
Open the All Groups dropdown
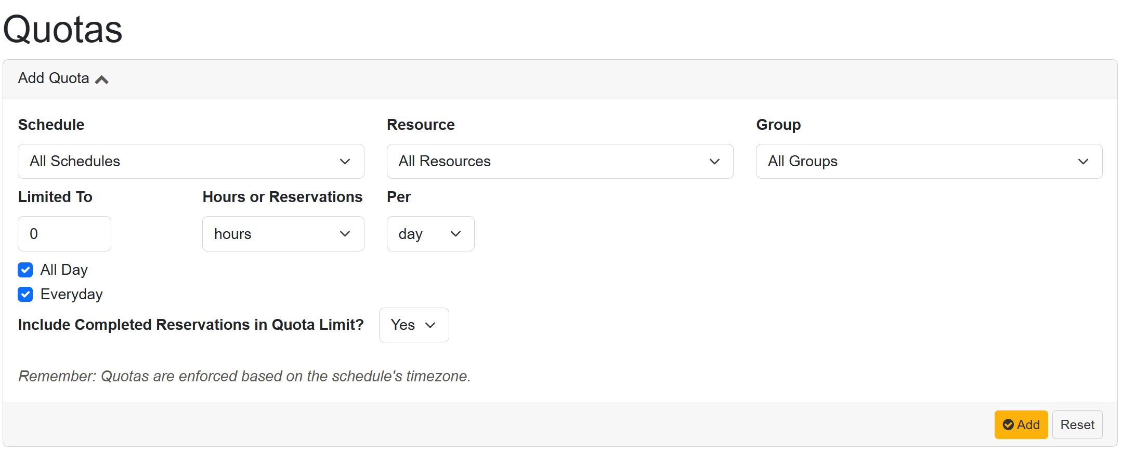click(x=929, y=162)
